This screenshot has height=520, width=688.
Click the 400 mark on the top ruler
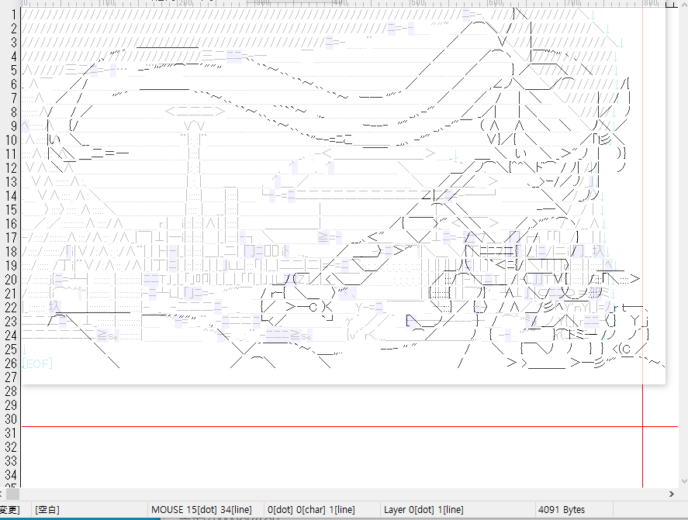(340, 4)
